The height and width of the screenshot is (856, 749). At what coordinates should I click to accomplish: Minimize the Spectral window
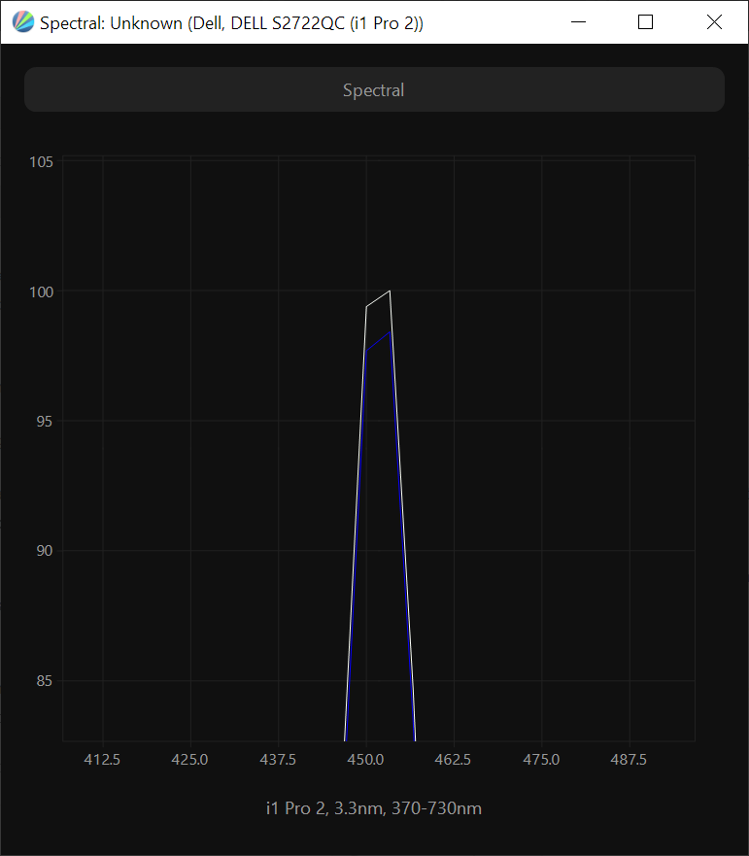coord(580,22)
